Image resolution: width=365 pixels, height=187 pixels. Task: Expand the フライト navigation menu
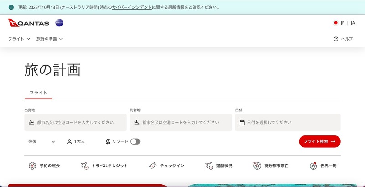coord(19,39)
